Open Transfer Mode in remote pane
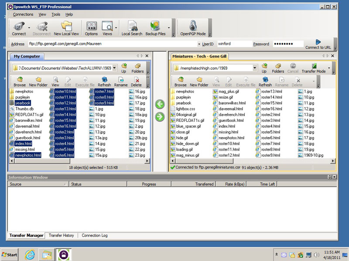Screen dimensions: 349x261 314,69
